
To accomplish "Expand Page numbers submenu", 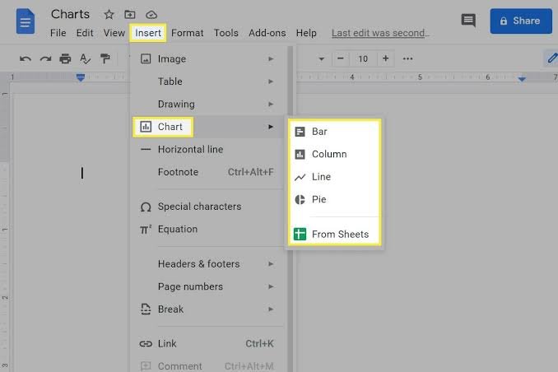I will 207,286.
